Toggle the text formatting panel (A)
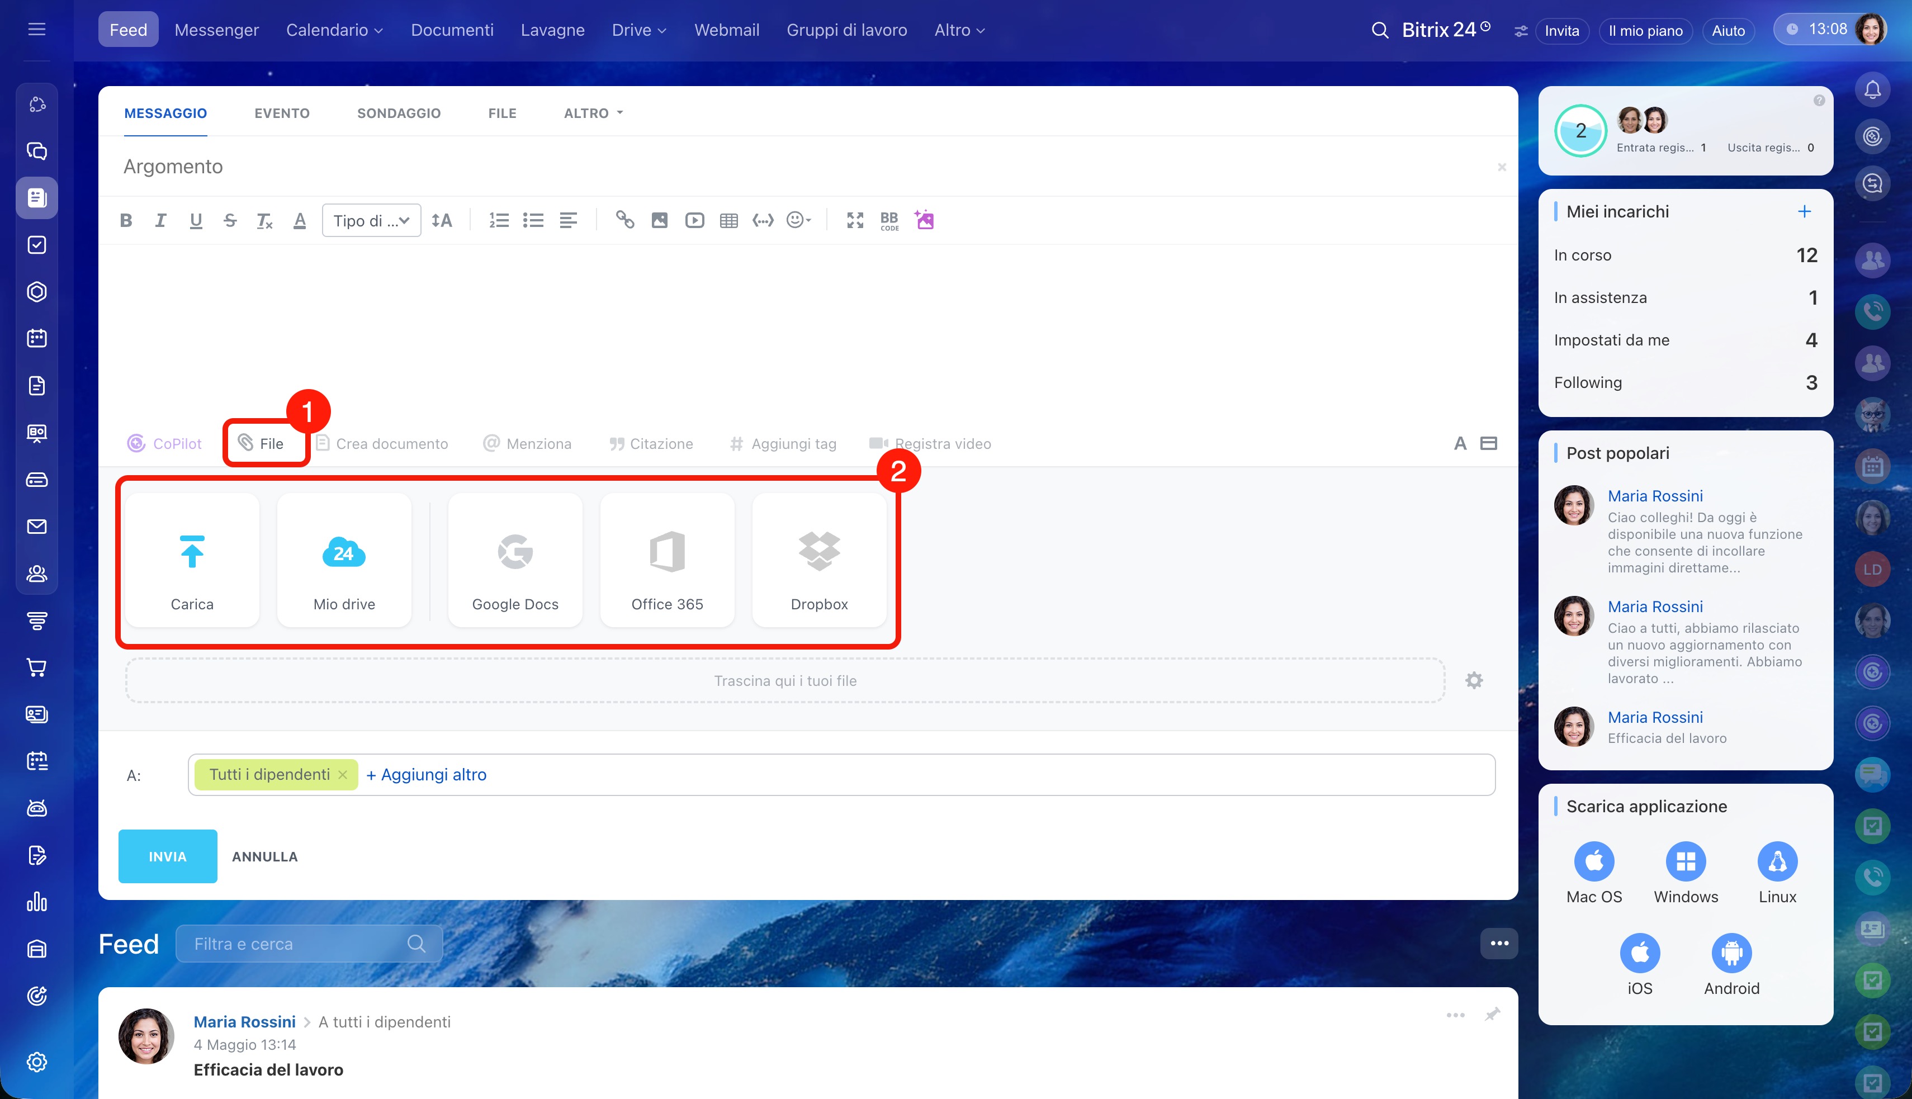This screenshot has height=1099, width=1912. (1460, 444)
